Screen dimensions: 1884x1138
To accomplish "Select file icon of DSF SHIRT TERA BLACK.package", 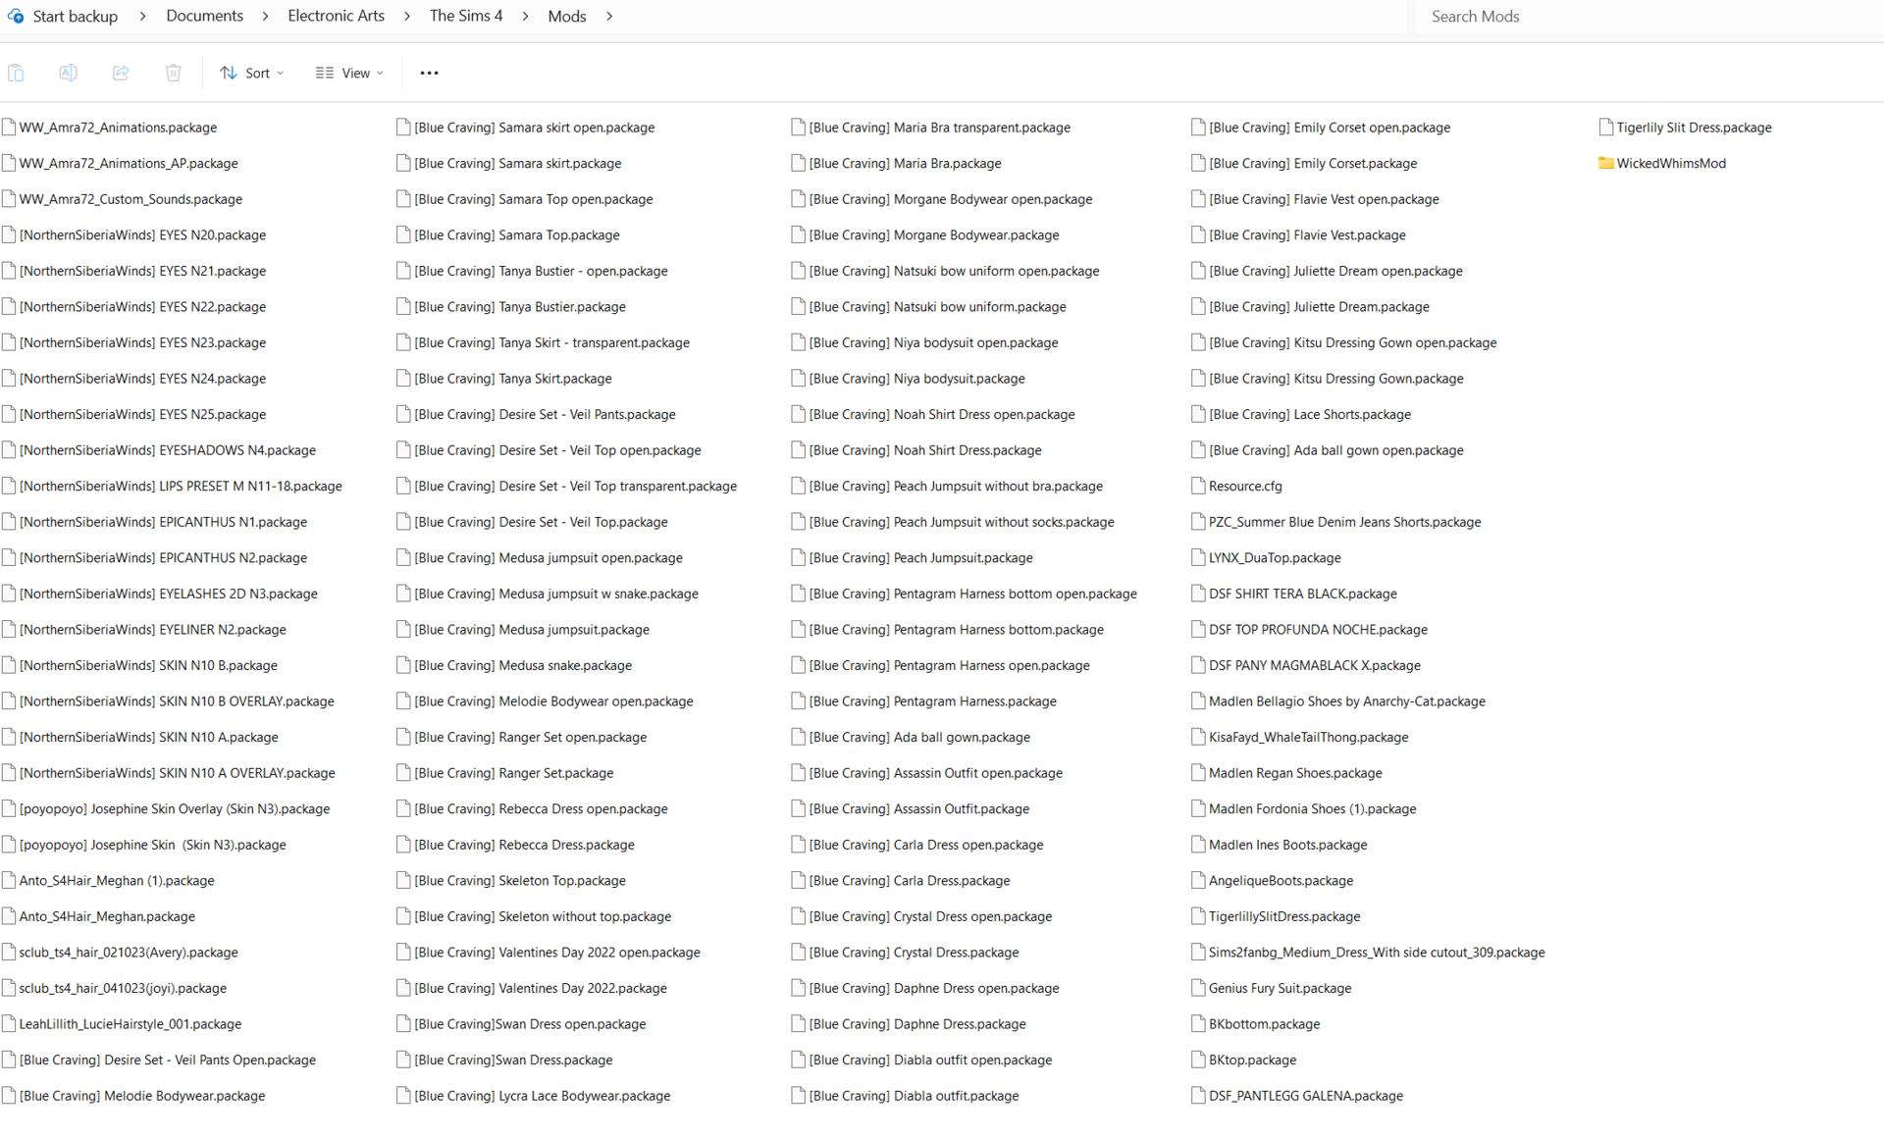I will [x=1198, y=594].
